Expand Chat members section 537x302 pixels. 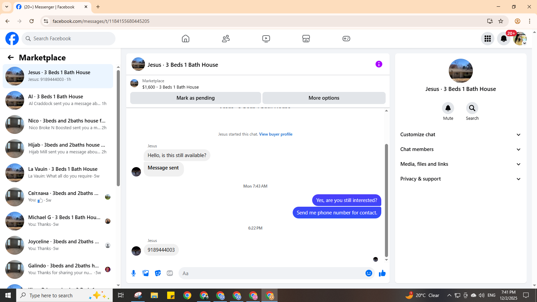coord(460,149)
